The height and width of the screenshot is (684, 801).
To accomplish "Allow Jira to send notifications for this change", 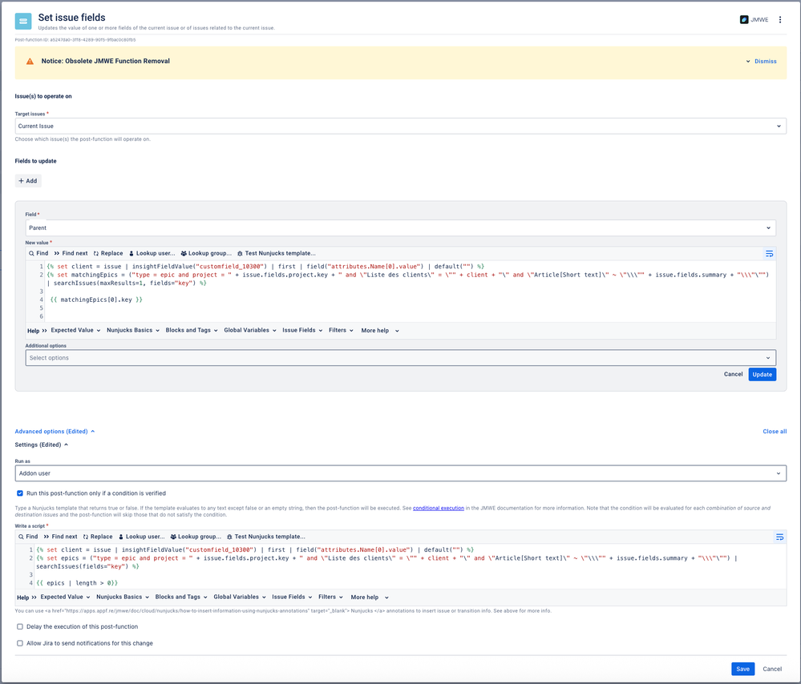I will 19,643.
